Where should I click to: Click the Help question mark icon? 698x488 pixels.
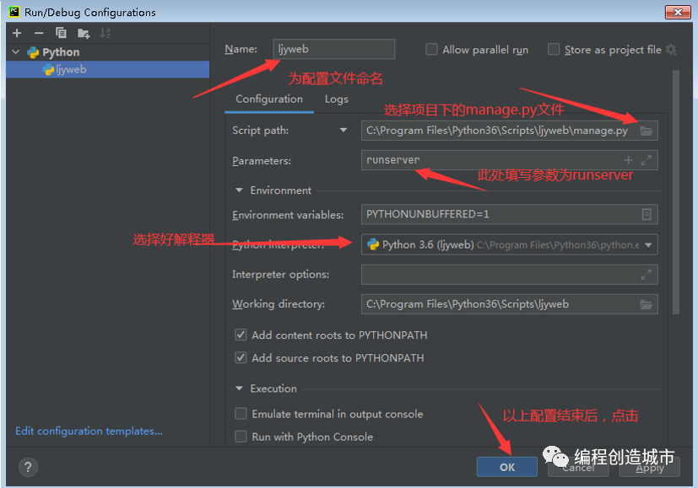pyautogui.click(x=28, y=467)
